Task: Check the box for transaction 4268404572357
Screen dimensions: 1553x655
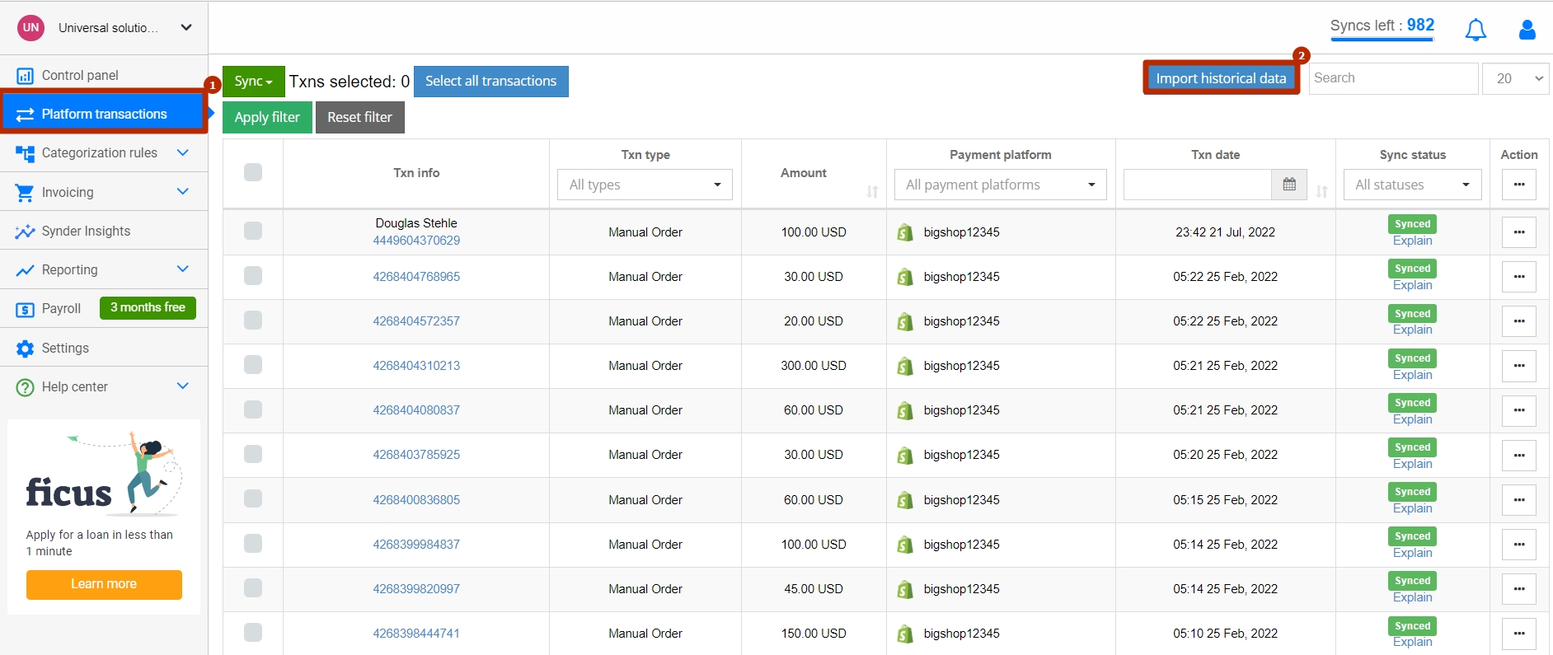Action: tap(253, 320)
